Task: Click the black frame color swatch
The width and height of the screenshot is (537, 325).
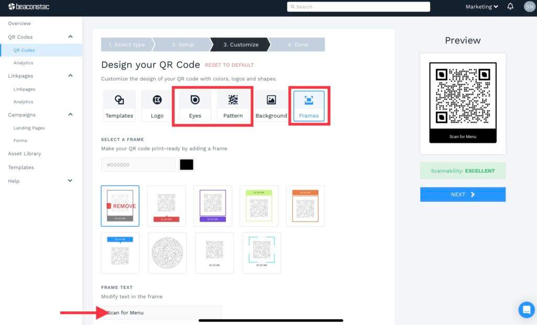Action: tap(186, 164)
